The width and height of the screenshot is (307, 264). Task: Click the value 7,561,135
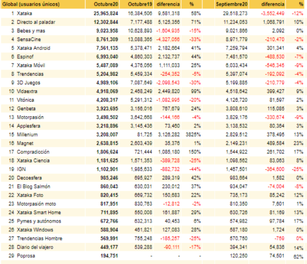point(107,48)
